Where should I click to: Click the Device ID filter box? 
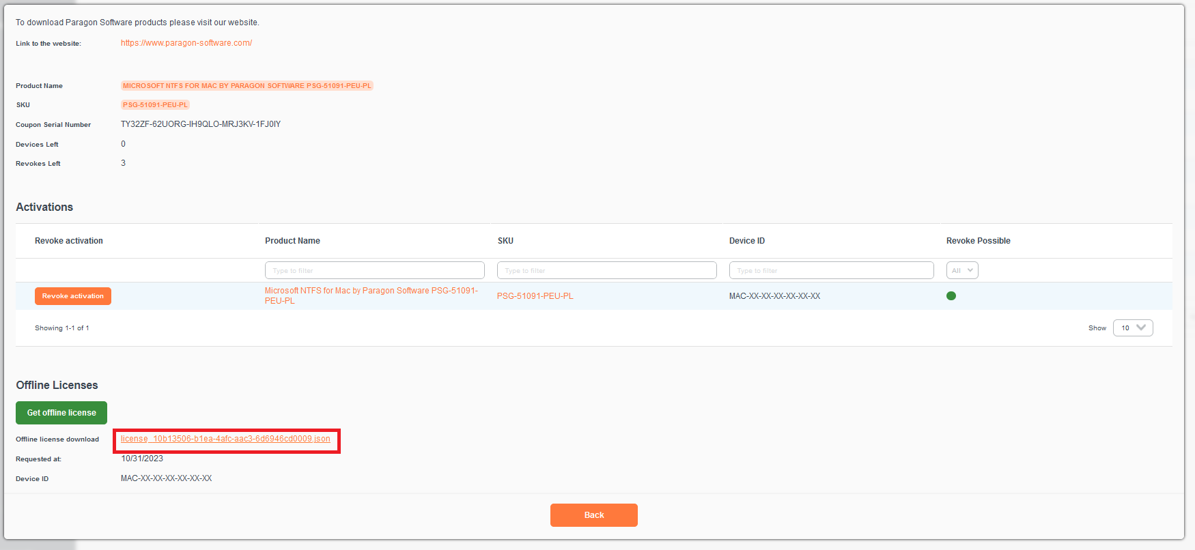831,271
